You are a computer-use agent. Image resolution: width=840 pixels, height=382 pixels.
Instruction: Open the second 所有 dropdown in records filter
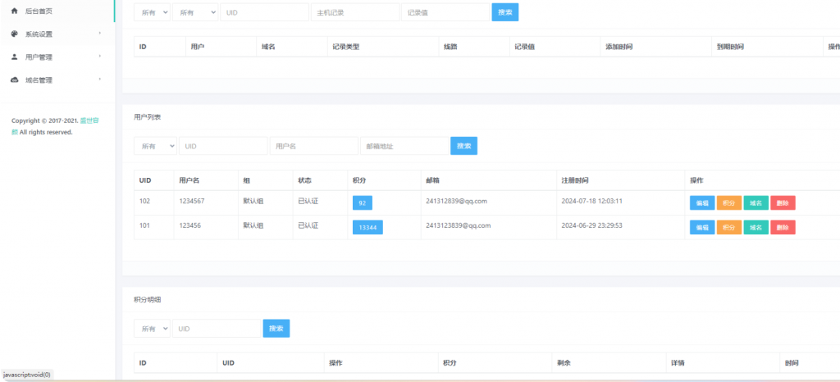195,12
